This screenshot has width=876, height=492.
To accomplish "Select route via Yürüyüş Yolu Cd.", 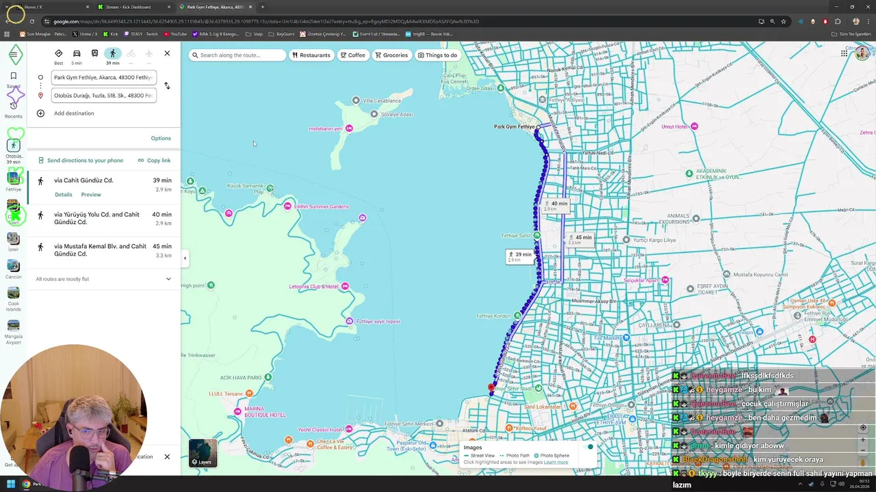I will tap(104, 219).
